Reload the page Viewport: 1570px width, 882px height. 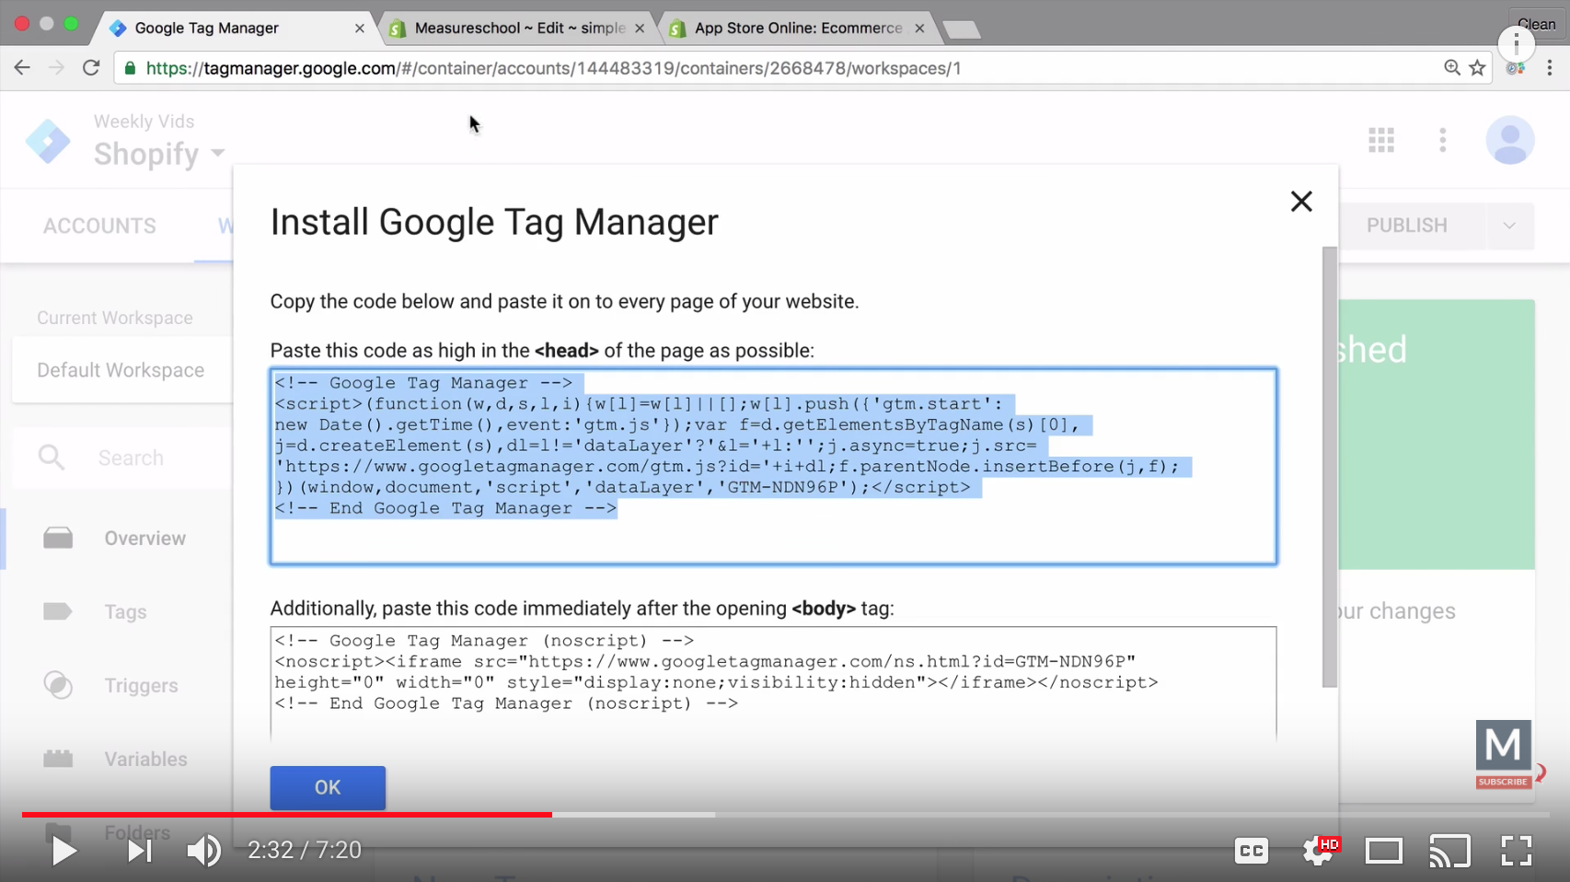tap(91, 67)
